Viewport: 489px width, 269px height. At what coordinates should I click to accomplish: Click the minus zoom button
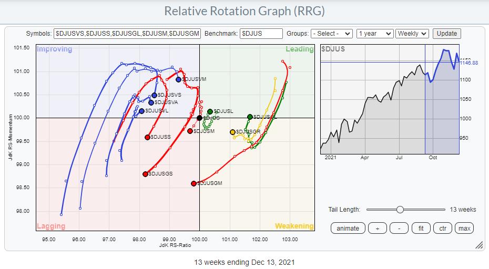pyautogui.click(x=399, y=228)
